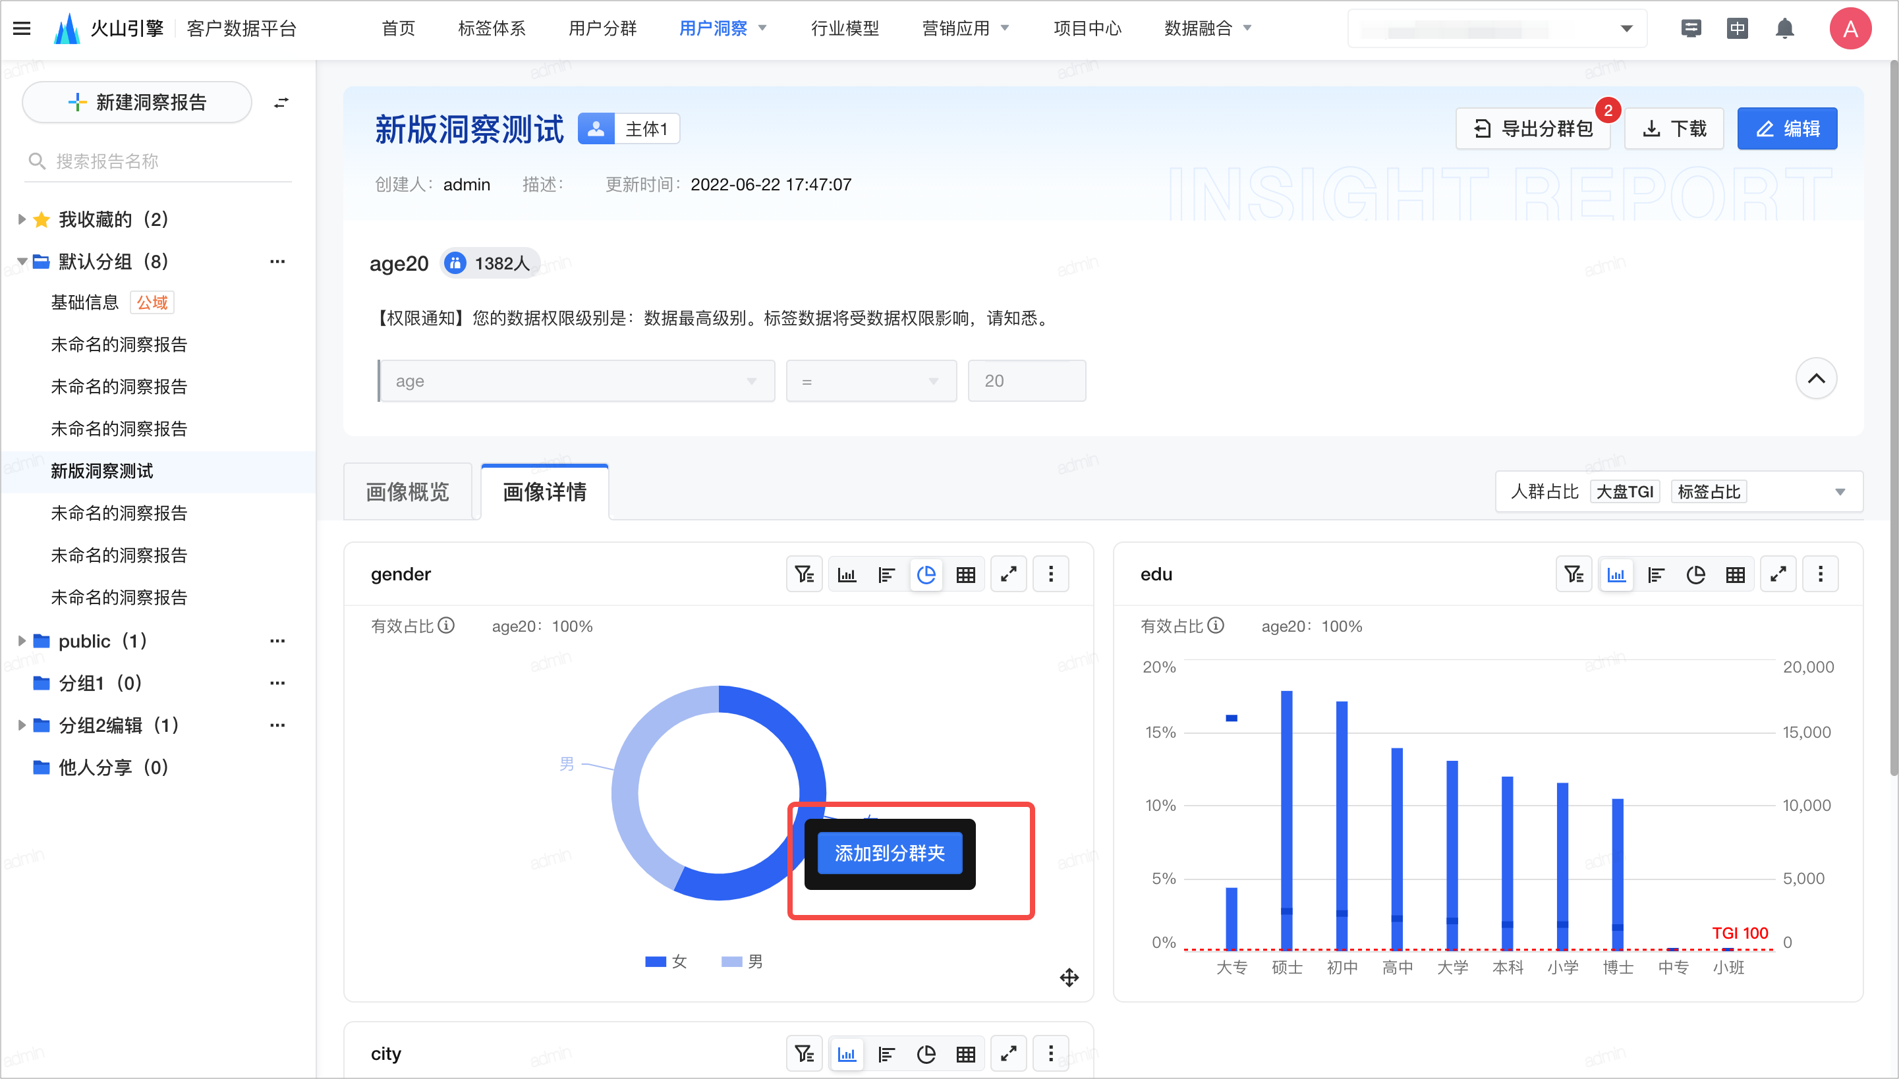Open 基础信息 report in sidebar
The image size is (1899, 1079).
pyautogui.click(x=84, y=302)
